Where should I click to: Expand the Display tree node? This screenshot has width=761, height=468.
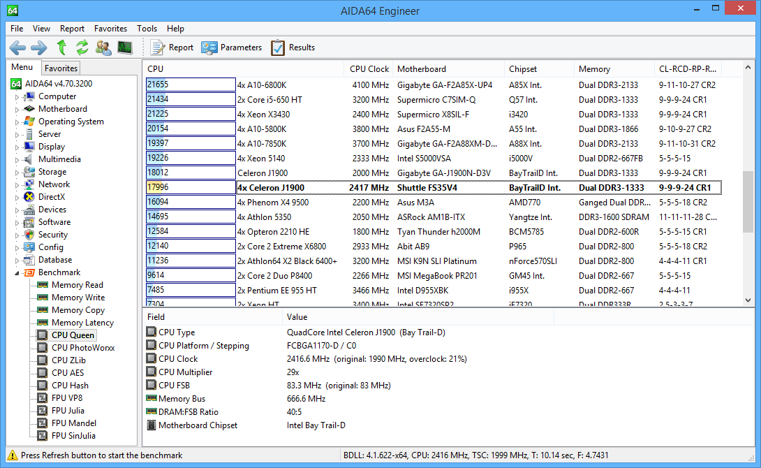[17, 147]
